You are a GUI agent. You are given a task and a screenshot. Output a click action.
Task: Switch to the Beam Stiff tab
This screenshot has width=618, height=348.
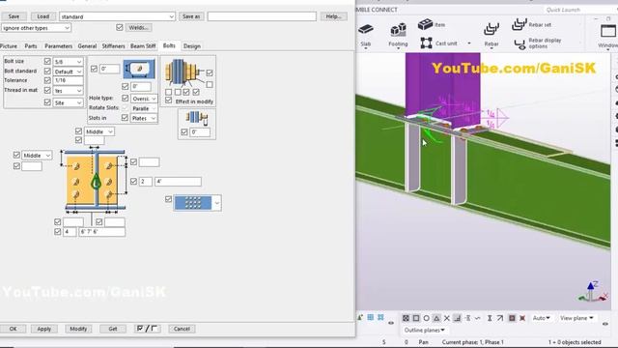point(143,46)
